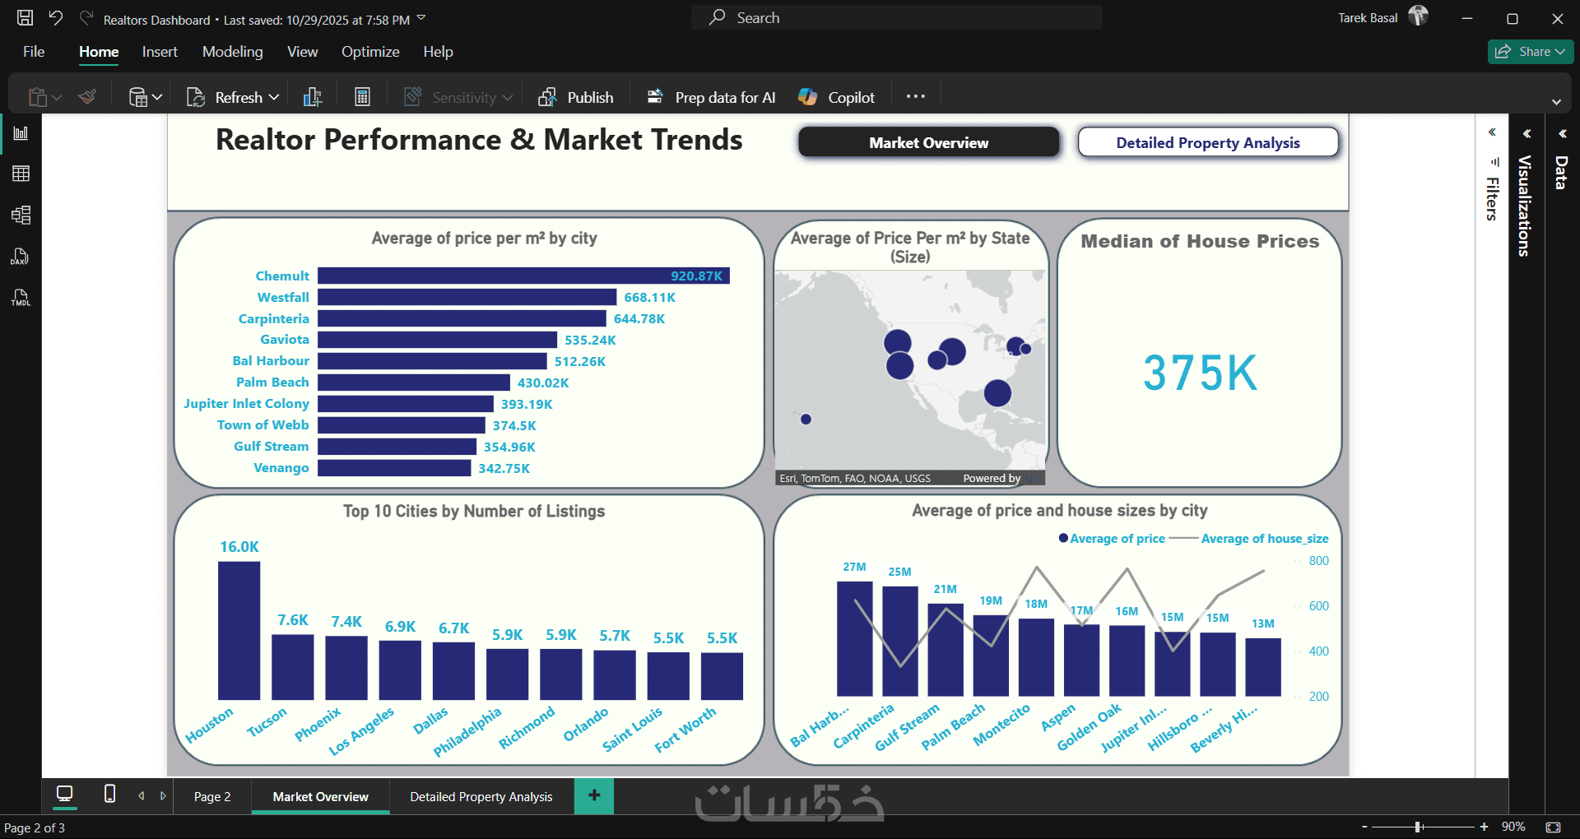This screenshot has width=1580, height=839.
Task: Expand the Refresh dropdown arrow
Action: pyautogui.click(x=274, y=98)
